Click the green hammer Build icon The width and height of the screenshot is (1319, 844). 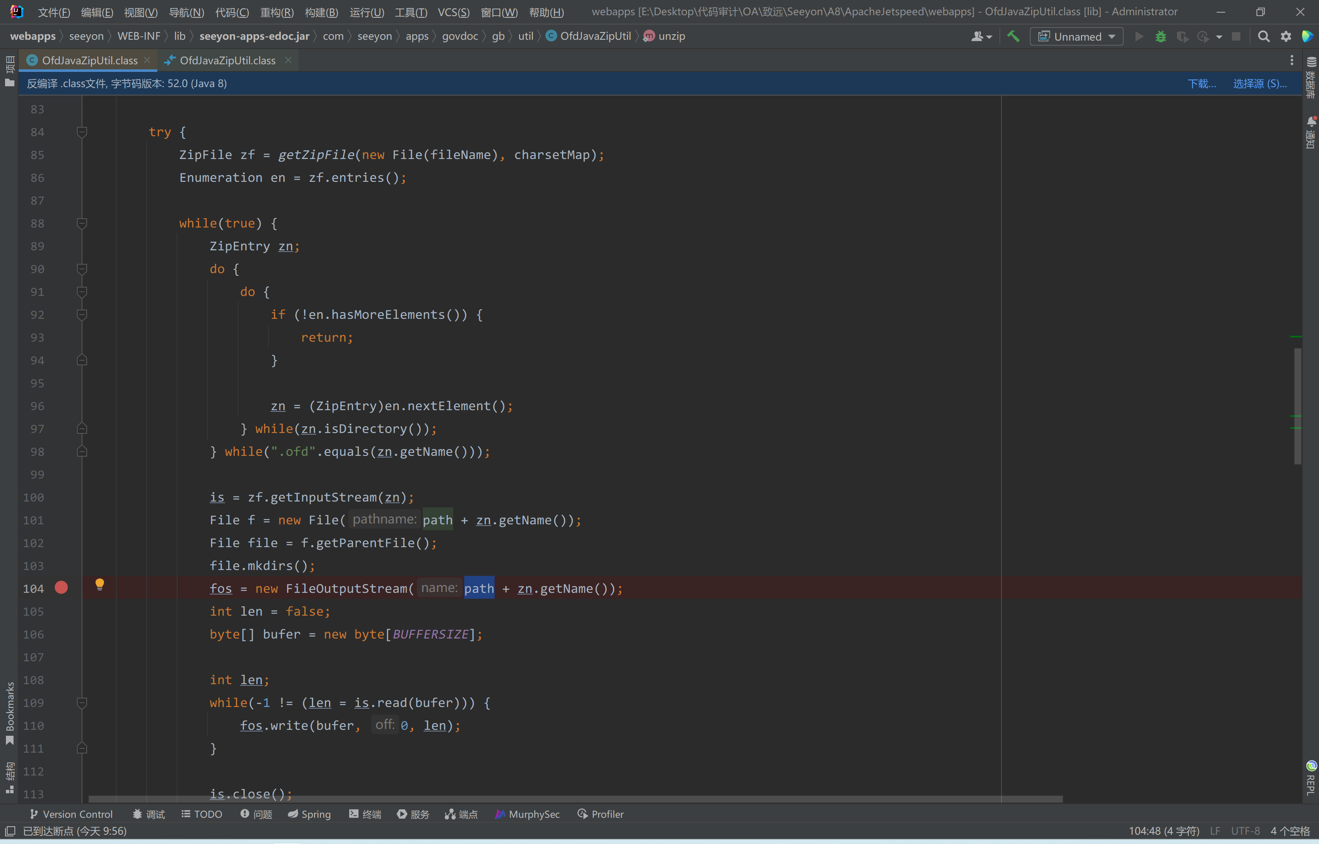(x=1013, y=36)
